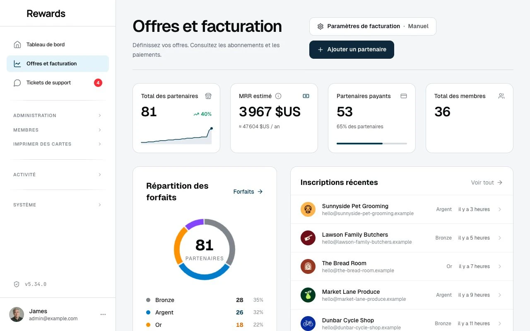Click Lawson Family Butchers logo

[308, 238]
